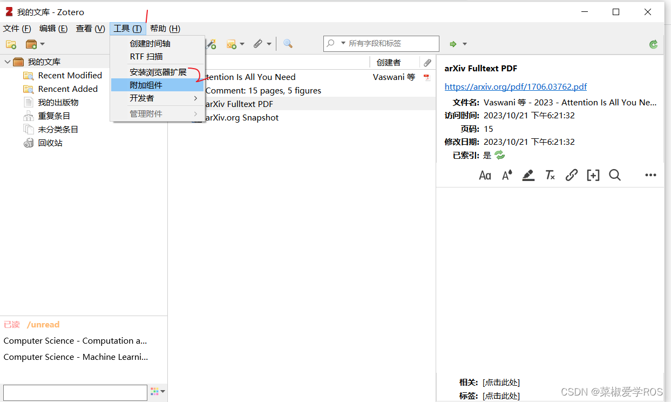Click the insert citation bracket-plus icon
The height and width of the screenshot is (402, 671).
click(593, 175)
